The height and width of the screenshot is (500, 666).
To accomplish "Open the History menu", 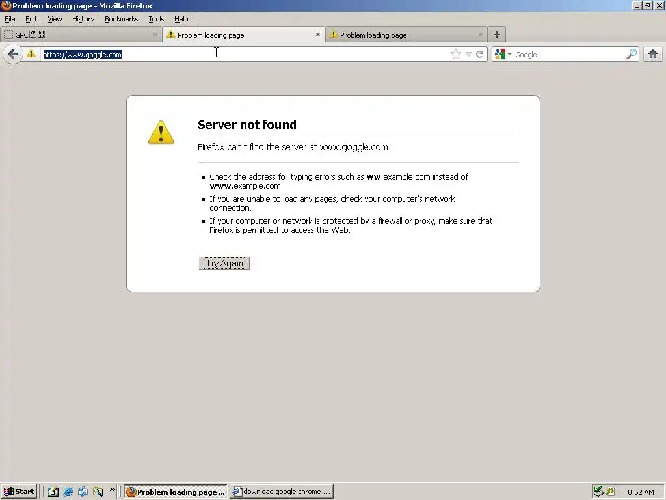I will (x=83, y=19).
